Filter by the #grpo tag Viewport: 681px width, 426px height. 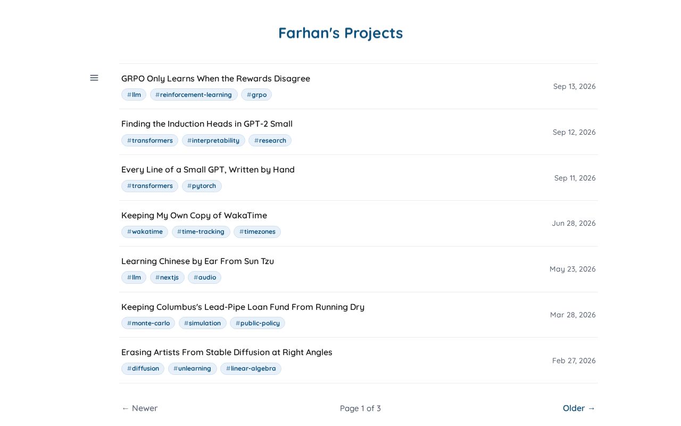[256, 95]
